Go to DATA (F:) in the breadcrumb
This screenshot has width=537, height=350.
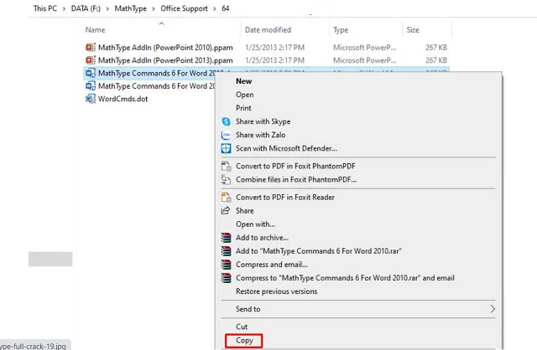[86, 8]
